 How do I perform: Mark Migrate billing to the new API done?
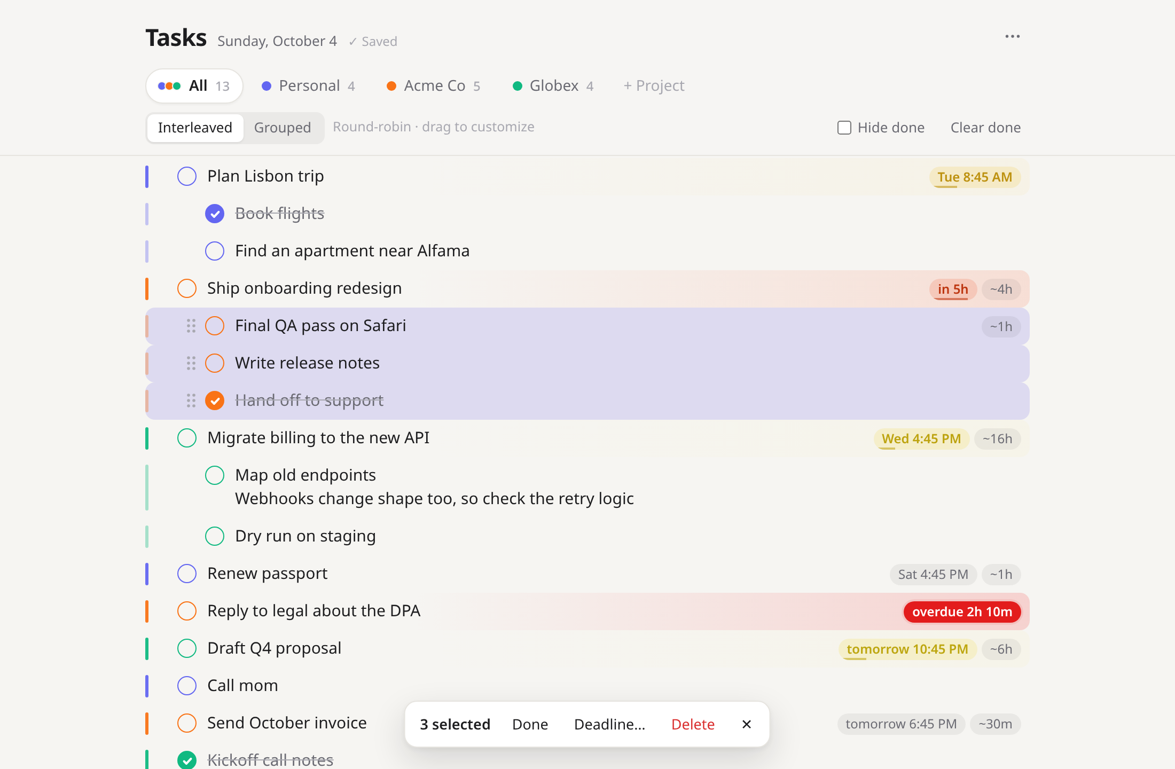pyautogui.click(x=187, y=438)
